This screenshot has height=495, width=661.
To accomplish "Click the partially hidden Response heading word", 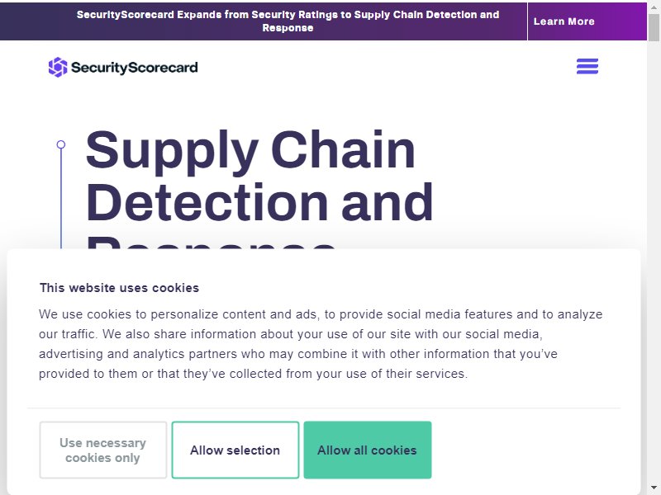I will (x=211, y=243).
